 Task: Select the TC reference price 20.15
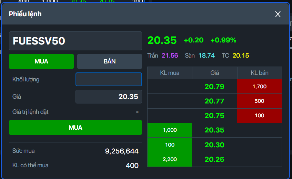click(241, 56)
